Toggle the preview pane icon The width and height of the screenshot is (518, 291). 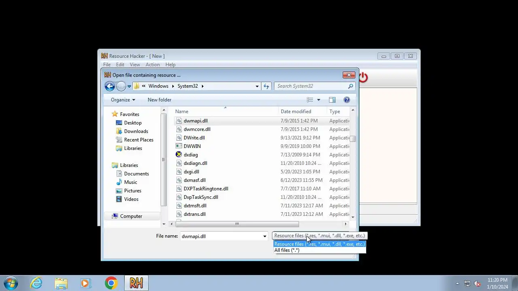[x=332, y=100]
